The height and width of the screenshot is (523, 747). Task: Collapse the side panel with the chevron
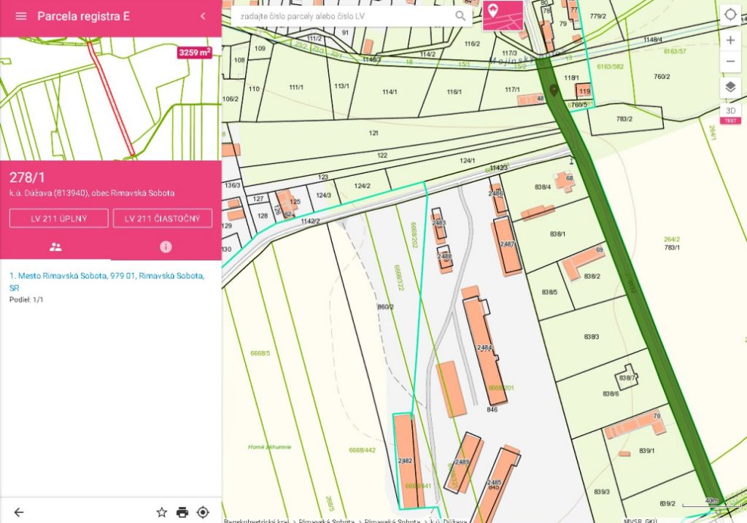pos(202,16)
